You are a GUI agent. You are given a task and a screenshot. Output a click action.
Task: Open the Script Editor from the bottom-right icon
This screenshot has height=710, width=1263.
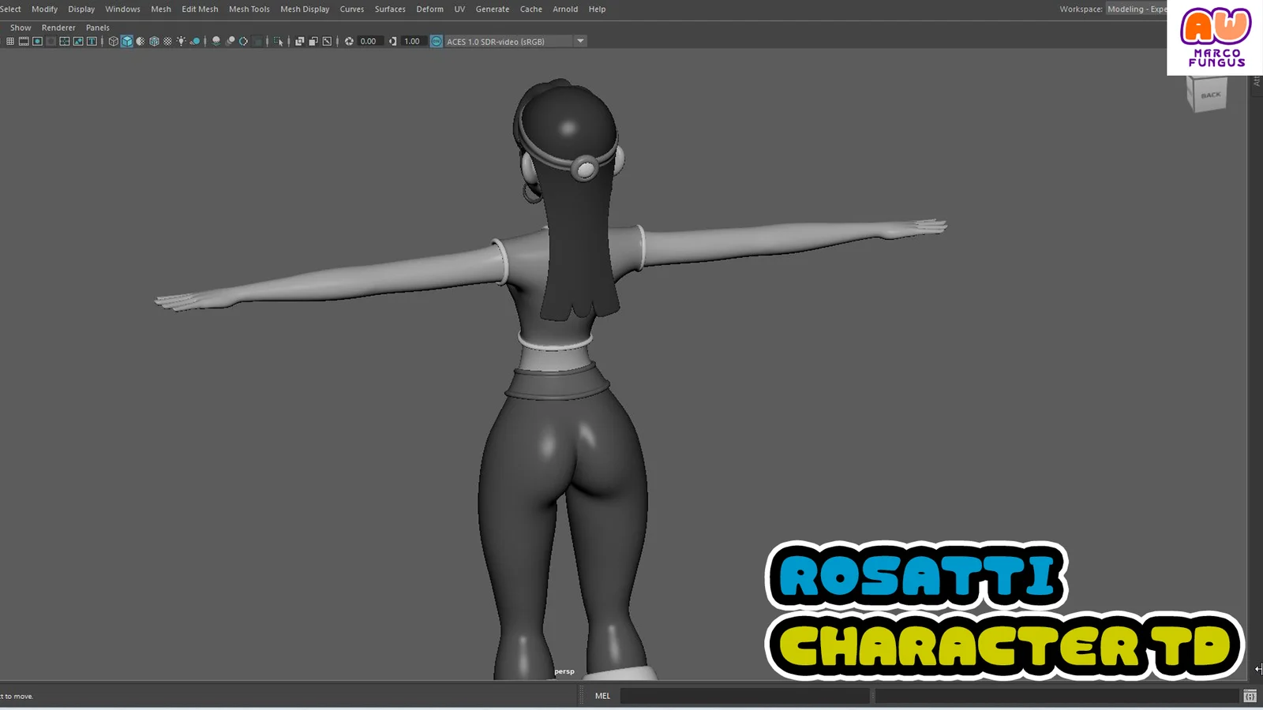[1250, 696]
